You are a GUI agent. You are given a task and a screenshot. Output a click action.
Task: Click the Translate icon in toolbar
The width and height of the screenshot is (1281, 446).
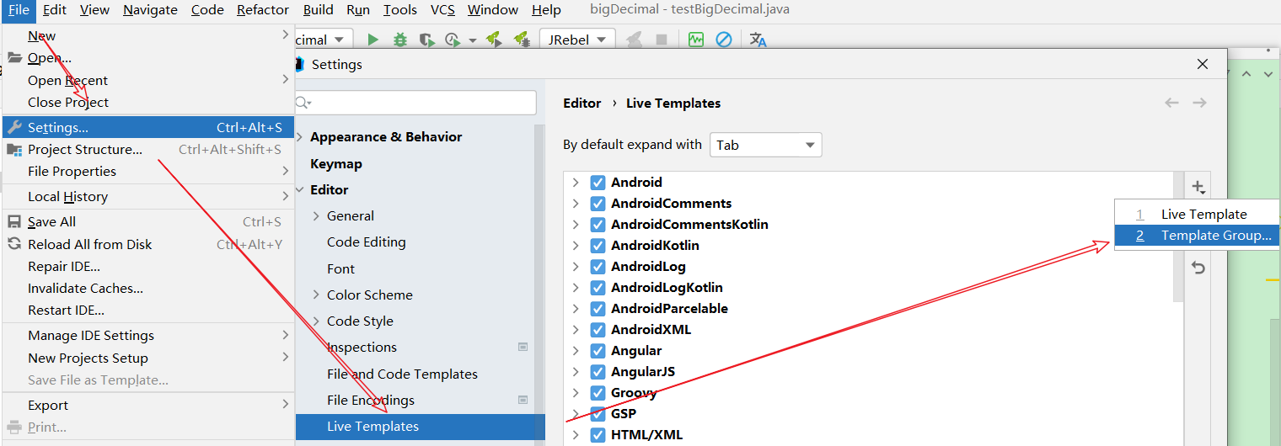[758, 40]
